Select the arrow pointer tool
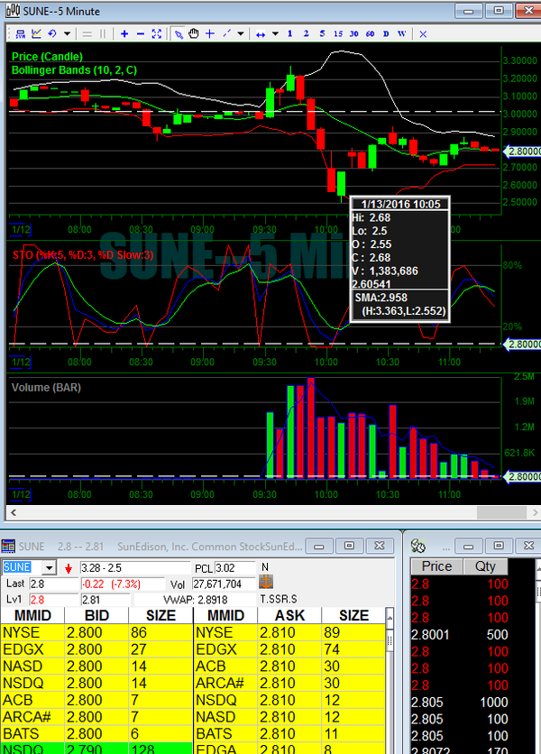The width and height of the screenshot is (541, 754). pos(179,33)
